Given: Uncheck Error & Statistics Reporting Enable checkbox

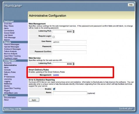Looking at the screenshot, I should 54,89.
